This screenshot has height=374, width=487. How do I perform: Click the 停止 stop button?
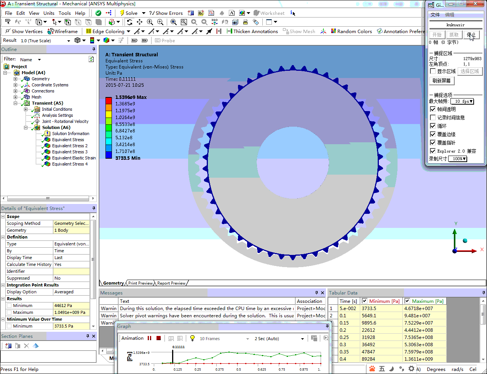pos(471,35)
